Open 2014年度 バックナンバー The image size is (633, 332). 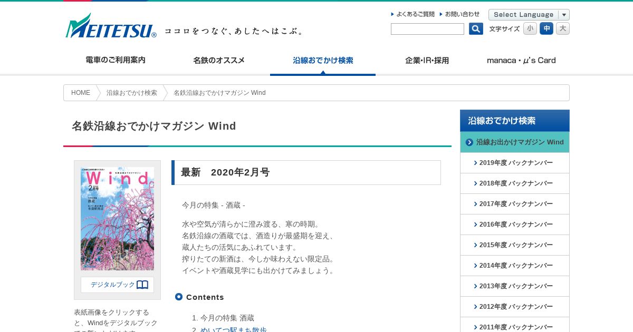point(515,266)
